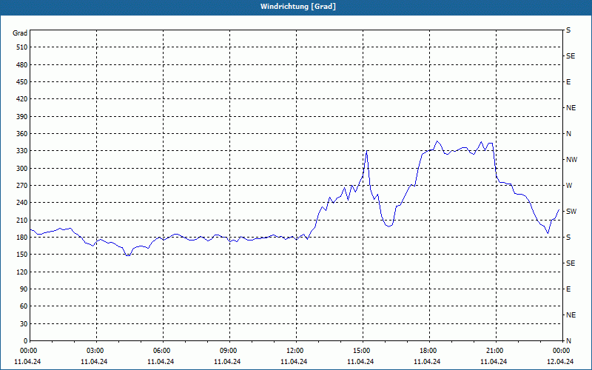Click the 210 y-axis label
This screenshot has height=370, width=592.
[22, 220]
